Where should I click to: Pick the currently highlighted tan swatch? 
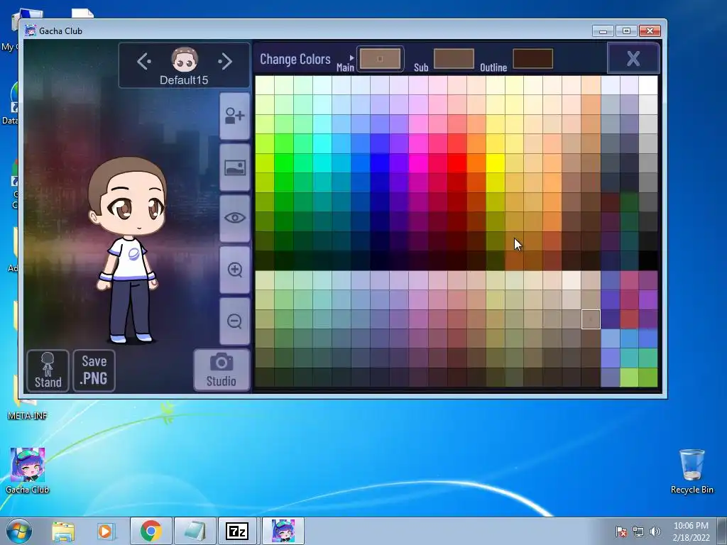coord(591,319)
